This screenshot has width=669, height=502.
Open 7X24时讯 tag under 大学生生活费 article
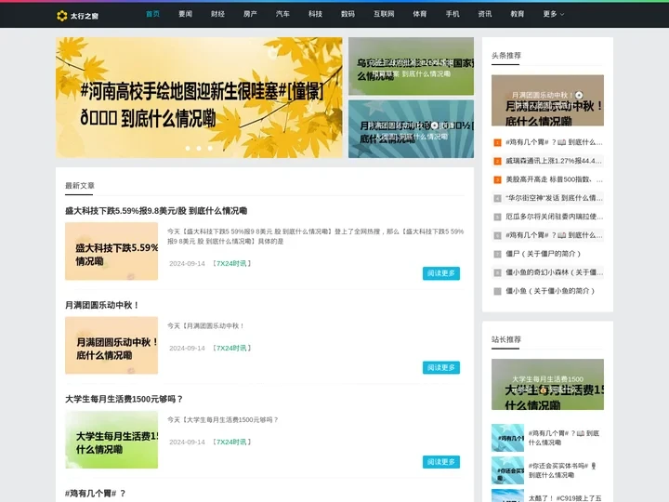[x=231, y=442]
